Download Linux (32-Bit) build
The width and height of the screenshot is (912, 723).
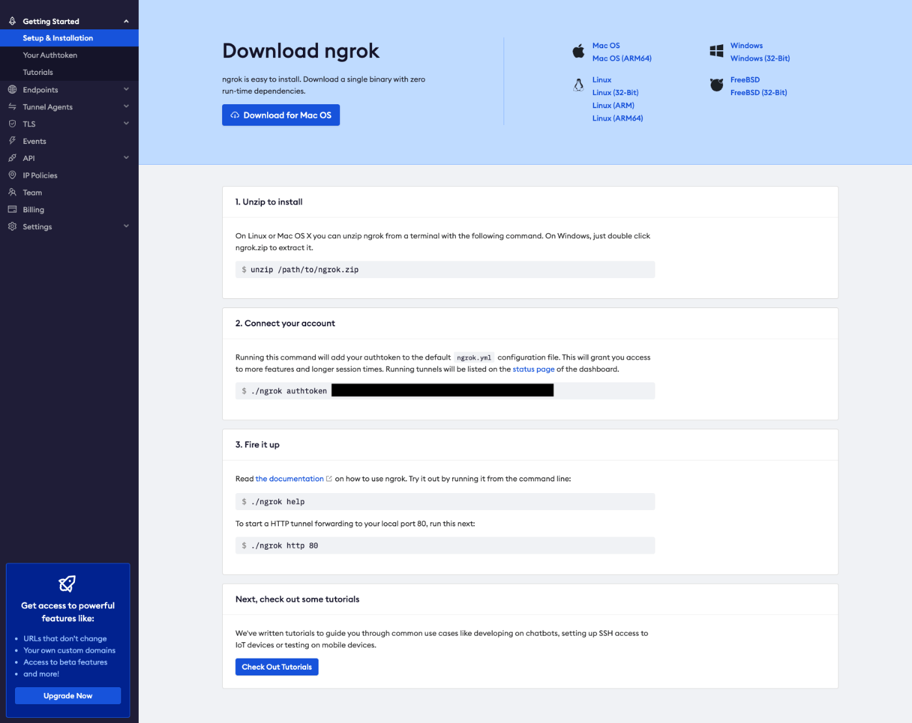[615, 92]
